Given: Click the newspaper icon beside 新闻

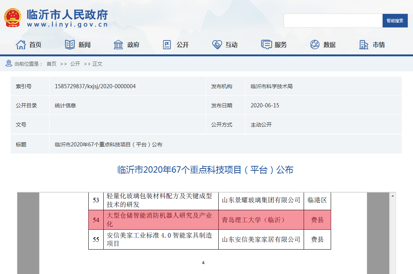Looking at the screenshot, I should click(70, 45).
